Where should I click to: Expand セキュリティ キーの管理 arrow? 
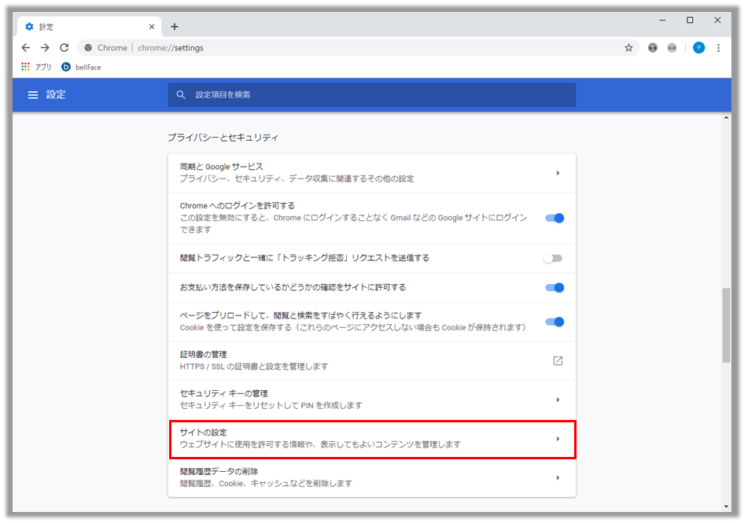[x=558, y=400]
